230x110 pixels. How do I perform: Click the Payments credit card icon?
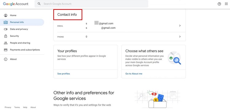[x=6, y=50]
